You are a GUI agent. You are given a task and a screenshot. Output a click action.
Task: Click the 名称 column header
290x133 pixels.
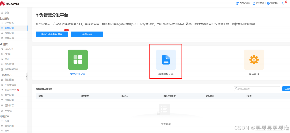pos(41,96)
